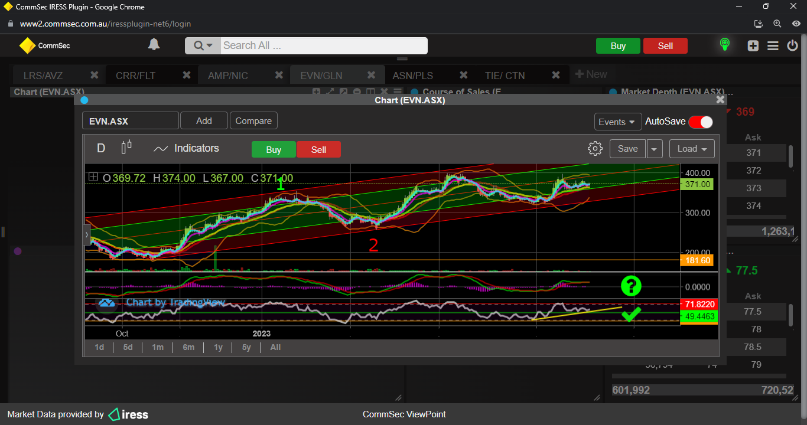Image resolution: width=807 pixels, height=425 pixels.
Task: Expand the Save options arrow
Action: 654,149
